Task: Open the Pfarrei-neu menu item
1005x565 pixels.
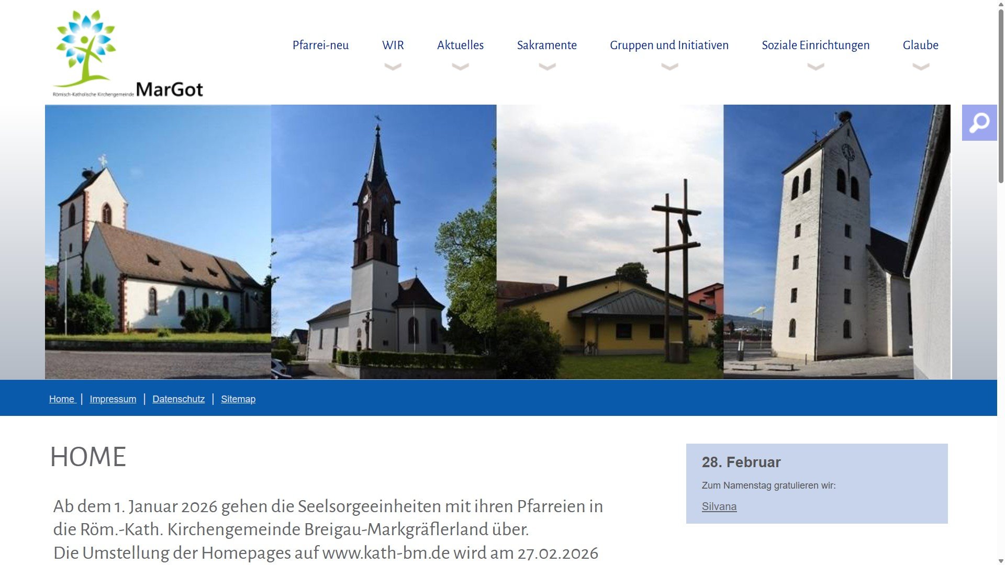Action: 320,46
